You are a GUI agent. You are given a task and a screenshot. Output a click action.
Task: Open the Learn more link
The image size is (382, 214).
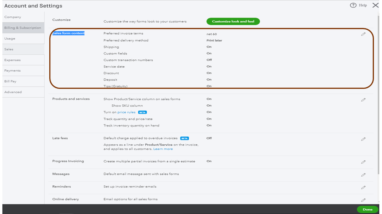click(x=163, y=149)
